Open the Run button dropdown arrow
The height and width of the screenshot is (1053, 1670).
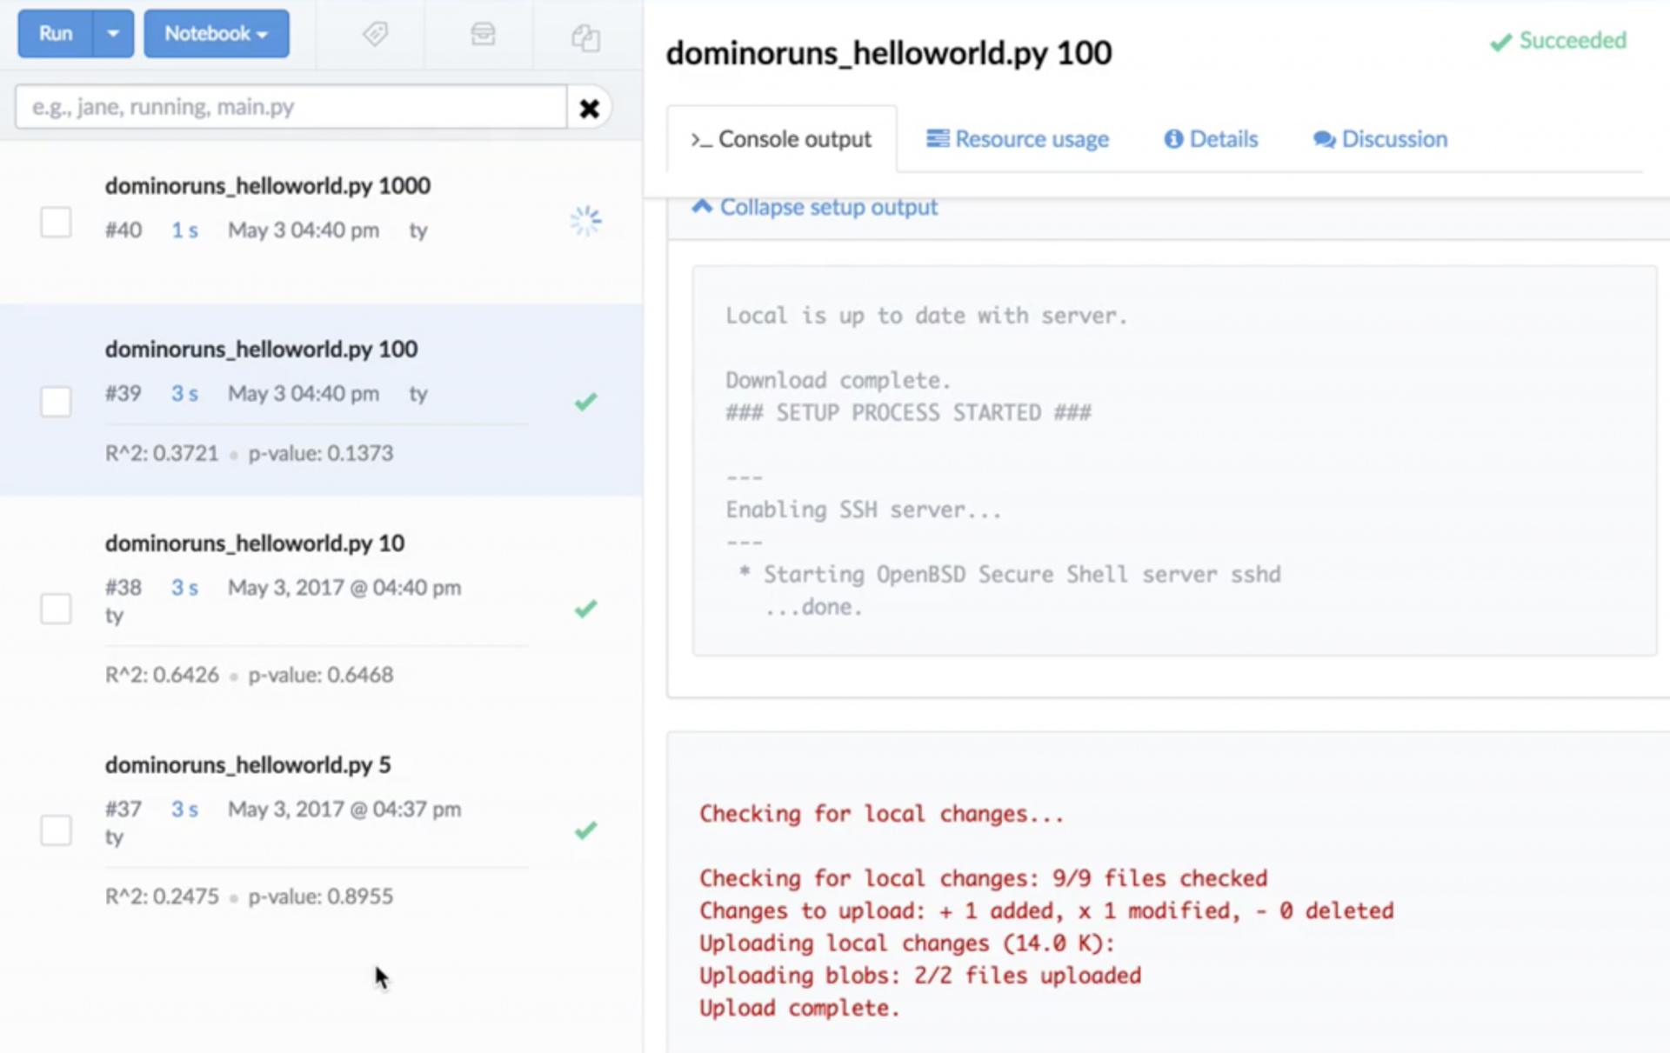pyautogui.click(x=113, y=34)
